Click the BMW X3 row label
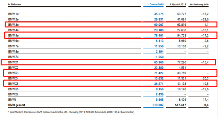 [x=13, y=73]
